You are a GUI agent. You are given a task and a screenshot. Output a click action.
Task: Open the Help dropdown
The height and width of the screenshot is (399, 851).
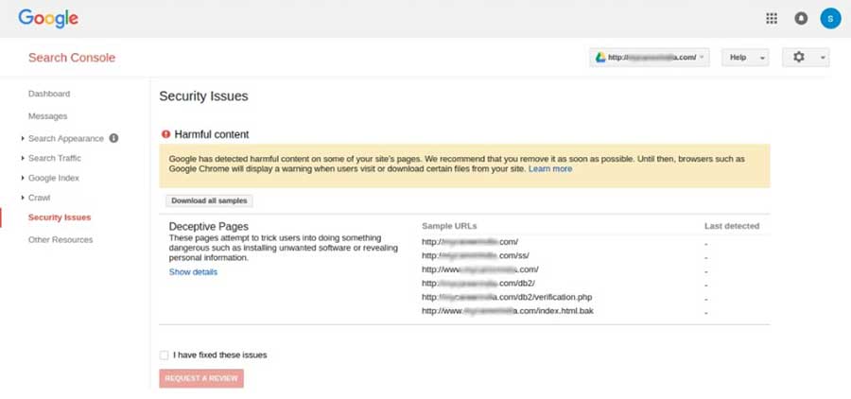click(x=745, y=57)
